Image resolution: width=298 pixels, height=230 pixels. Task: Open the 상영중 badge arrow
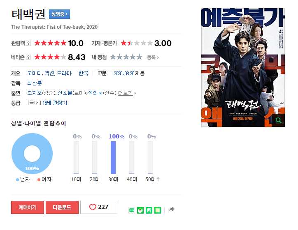tap(60, 14)
